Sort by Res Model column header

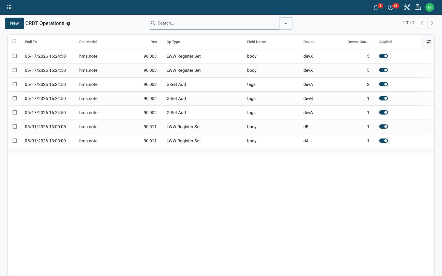[88, 42]
